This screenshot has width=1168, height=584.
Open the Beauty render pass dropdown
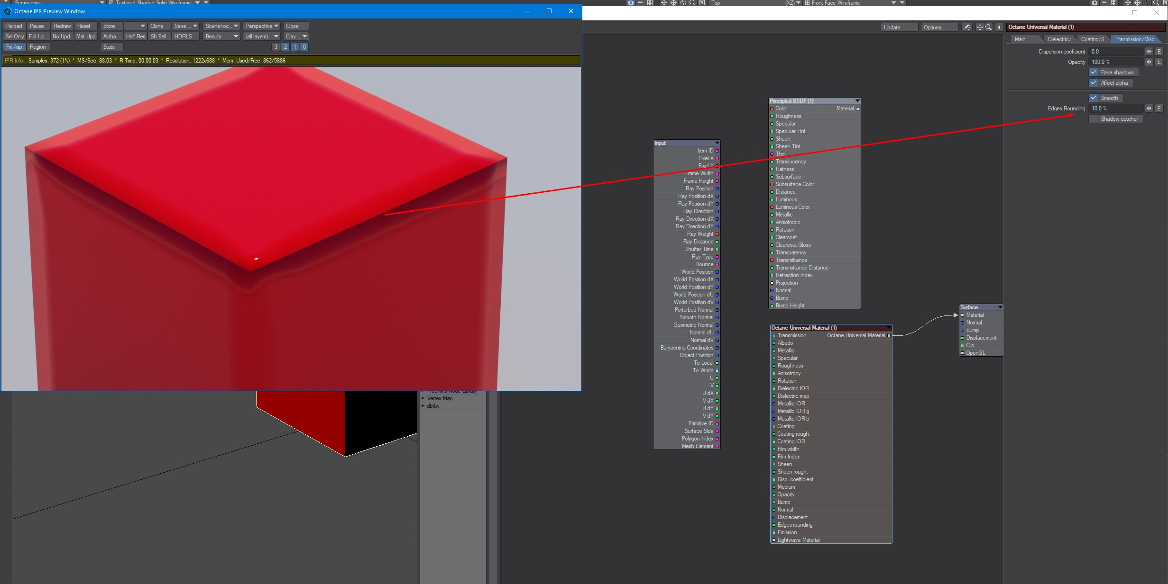click(x=221, y=36)
